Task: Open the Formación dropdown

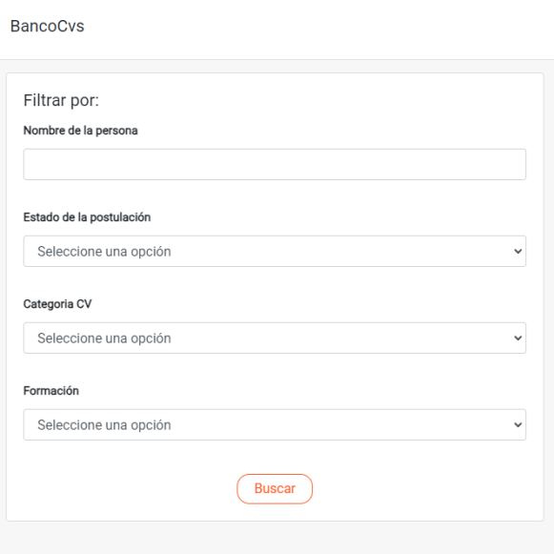Action: coord(275,424)
